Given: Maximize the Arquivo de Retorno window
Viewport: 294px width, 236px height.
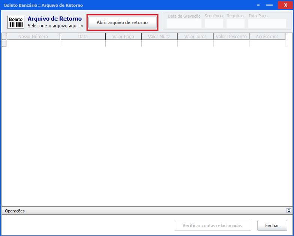Looking at the screenshot, I should [269, 5].
